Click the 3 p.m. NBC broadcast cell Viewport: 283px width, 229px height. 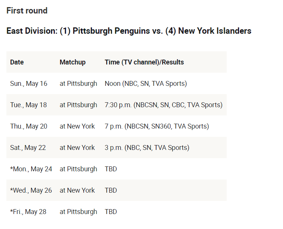[147, 148]
